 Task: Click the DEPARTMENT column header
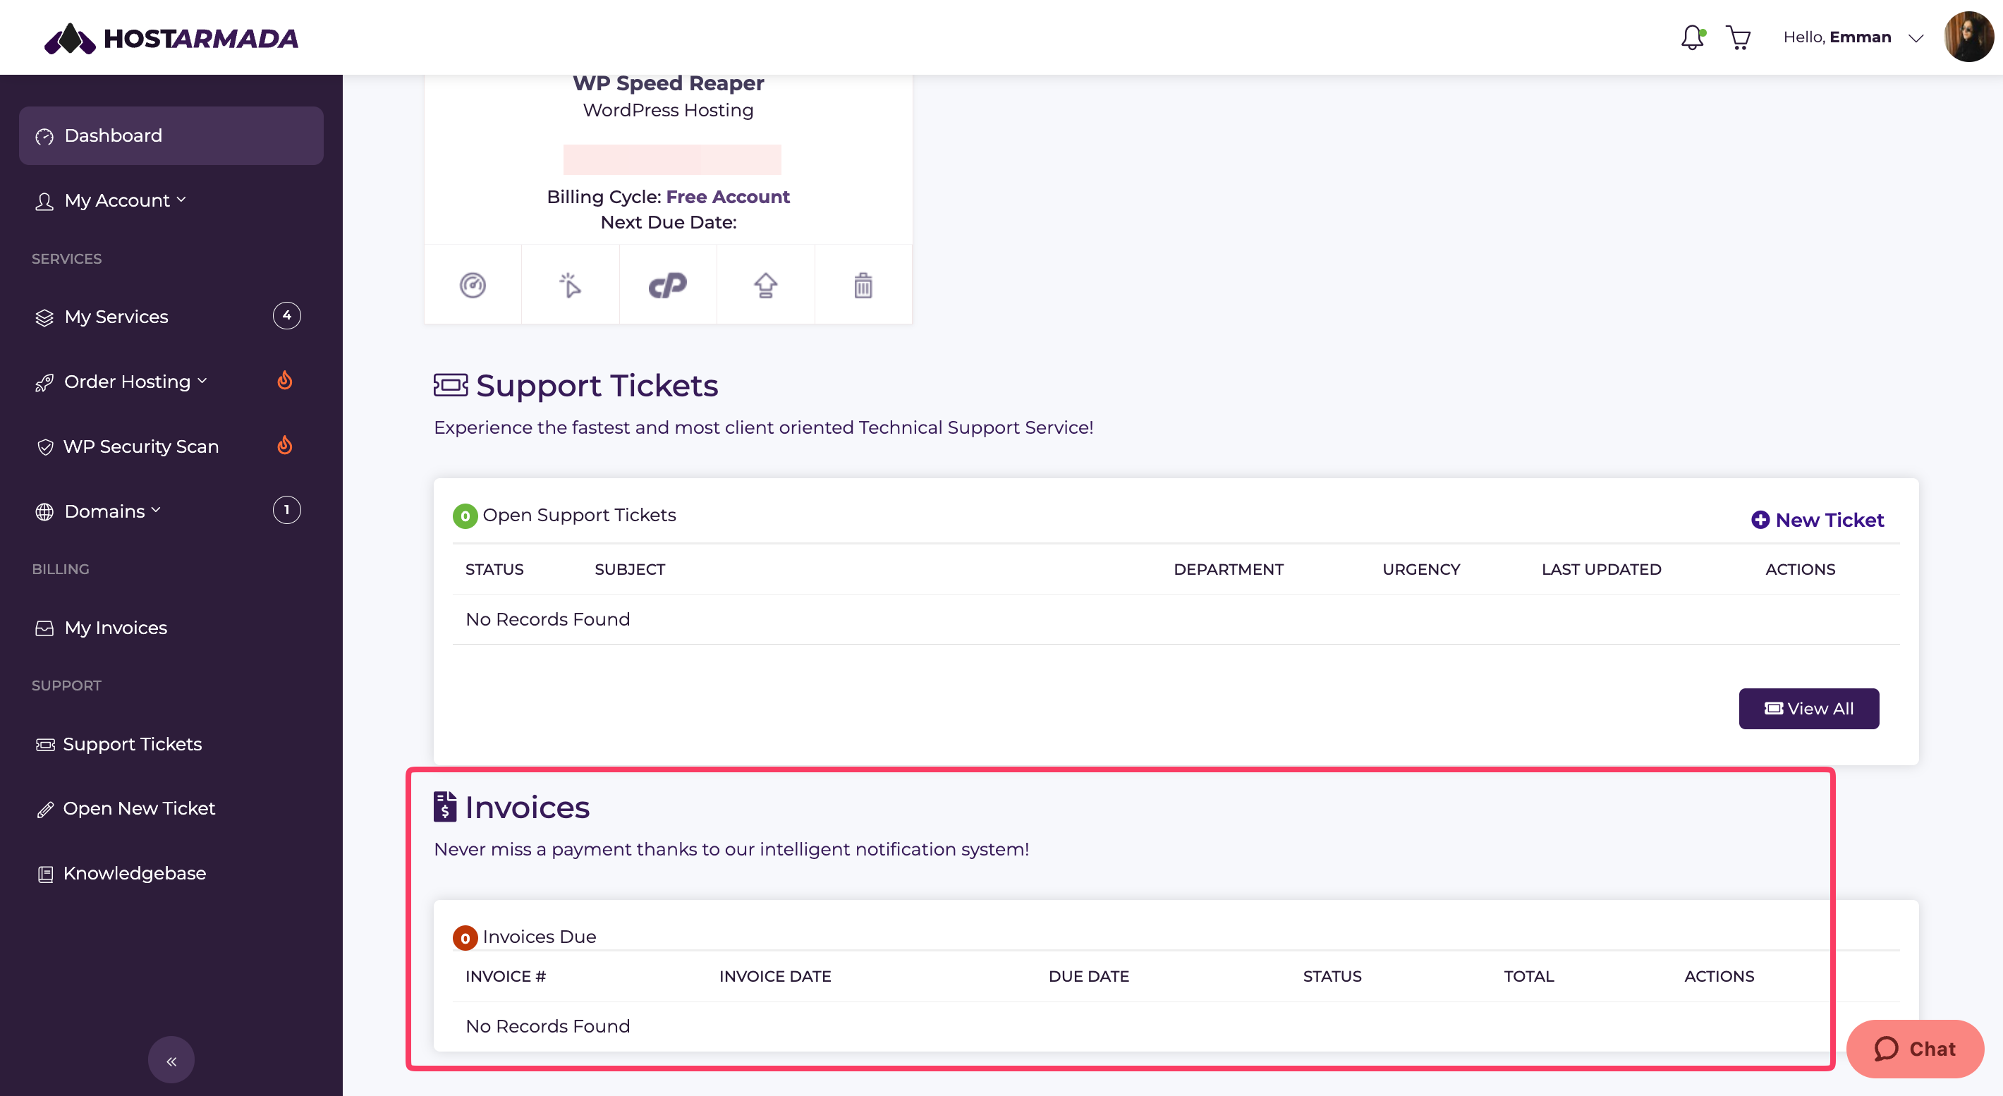(1229, 570)
